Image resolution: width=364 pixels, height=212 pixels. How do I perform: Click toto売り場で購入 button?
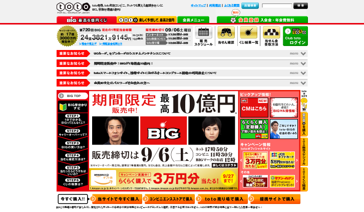click(x=222, y=199)
